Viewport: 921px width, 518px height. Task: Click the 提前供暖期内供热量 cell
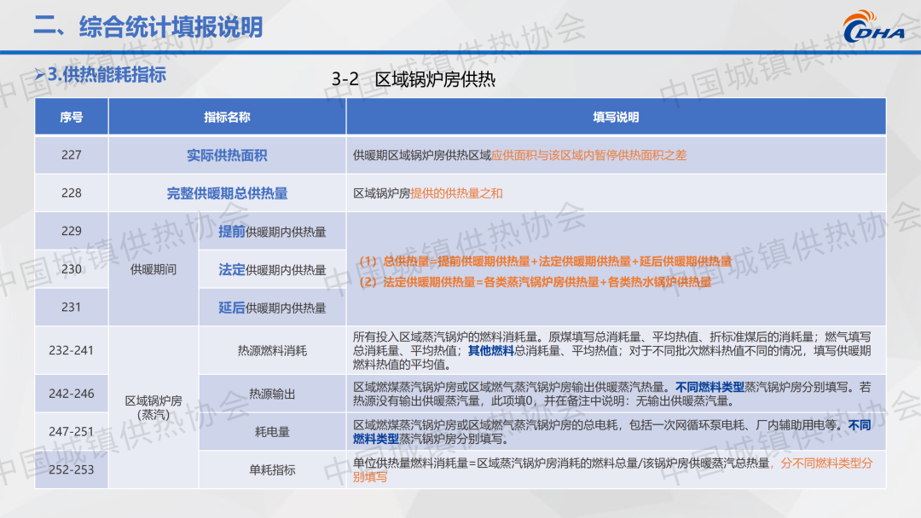(x=272, y=232)
